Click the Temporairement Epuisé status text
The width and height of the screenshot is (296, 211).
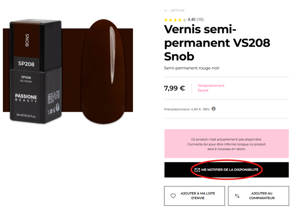211,88
